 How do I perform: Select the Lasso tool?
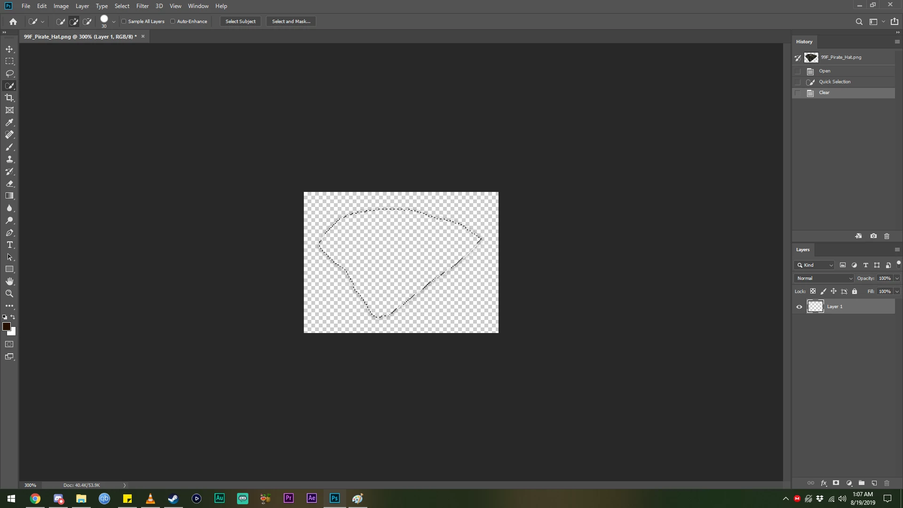(x=9, y=73)
